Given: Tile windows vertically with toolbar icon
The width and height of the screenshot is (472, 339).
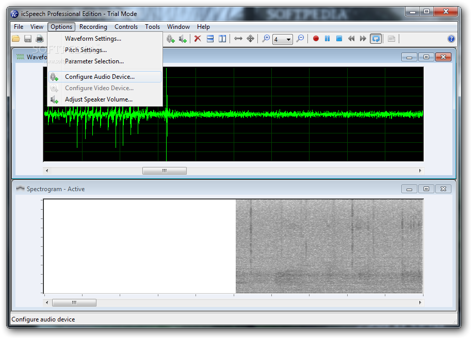Looking at the screenshot, I should point(222,39).
